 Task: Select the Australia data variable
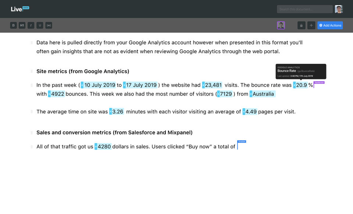click(263, 94)
